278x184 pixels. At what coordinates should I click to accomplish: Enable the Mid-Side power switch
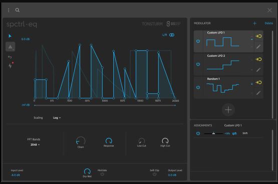coord(102,175)
